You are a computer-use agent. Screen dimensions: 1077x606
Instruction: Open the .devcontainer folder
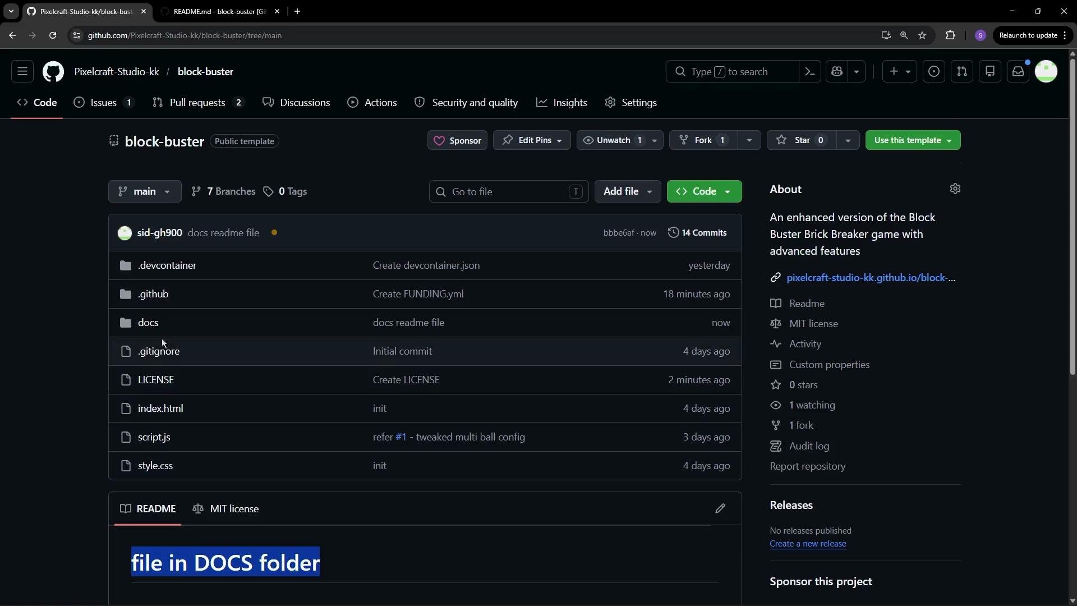(x=167, y=265)
